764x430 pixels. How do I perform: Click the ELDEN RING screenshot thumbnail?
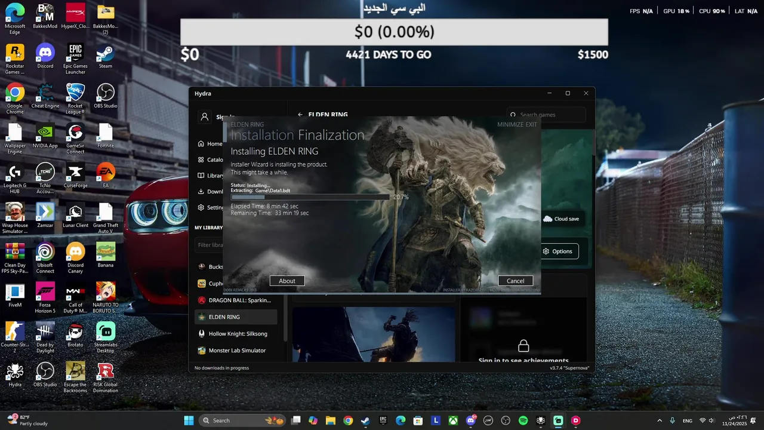pyautogui.click(x=374, y=334)
